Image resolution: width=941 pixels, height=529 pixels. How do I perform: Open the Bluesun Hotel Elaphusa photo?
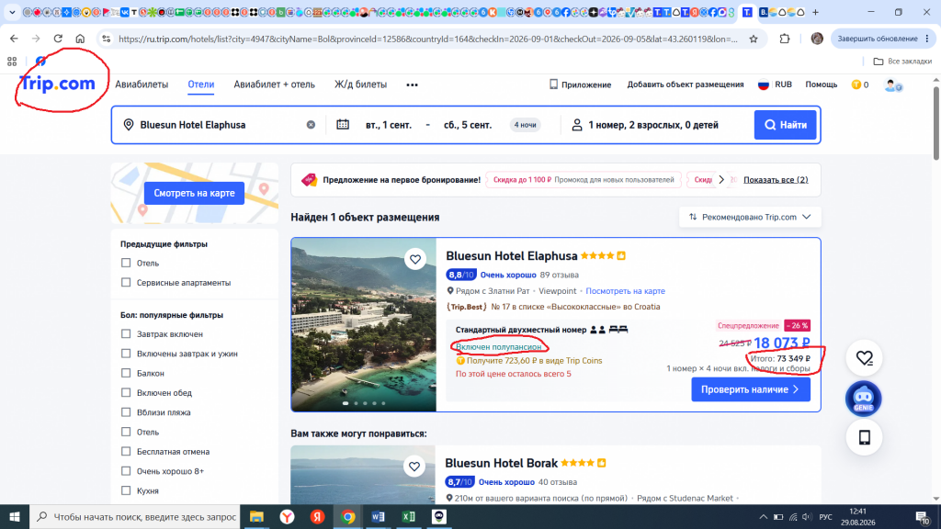tap(364, 324)
